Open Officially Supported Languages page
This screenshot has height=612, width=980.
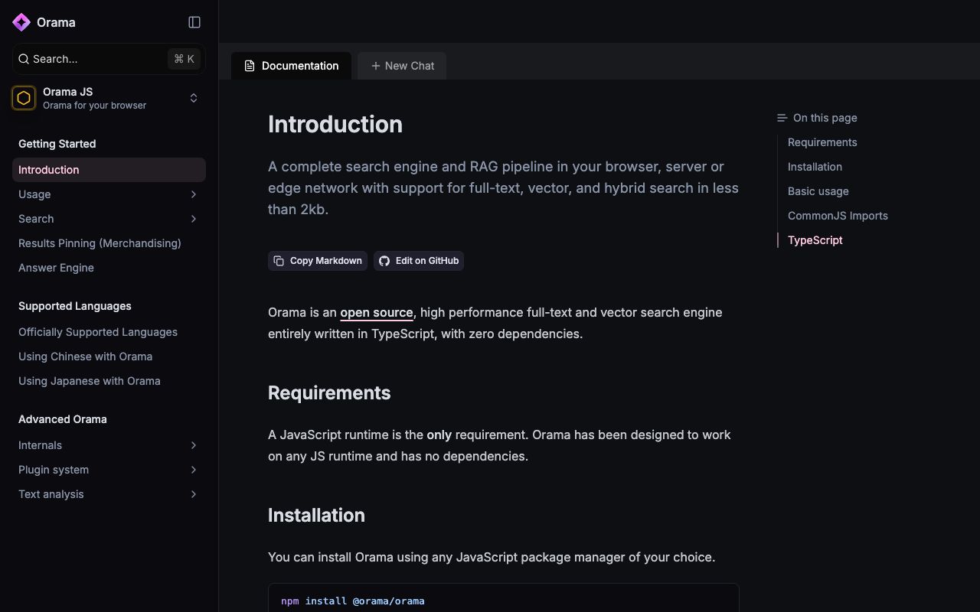pyautogui.click(x=109, y=332)
